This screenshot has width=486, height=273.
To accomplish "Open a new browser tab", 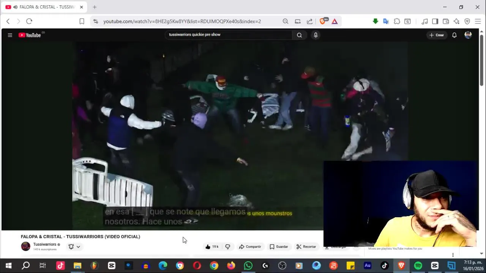I will coord(95,7).
